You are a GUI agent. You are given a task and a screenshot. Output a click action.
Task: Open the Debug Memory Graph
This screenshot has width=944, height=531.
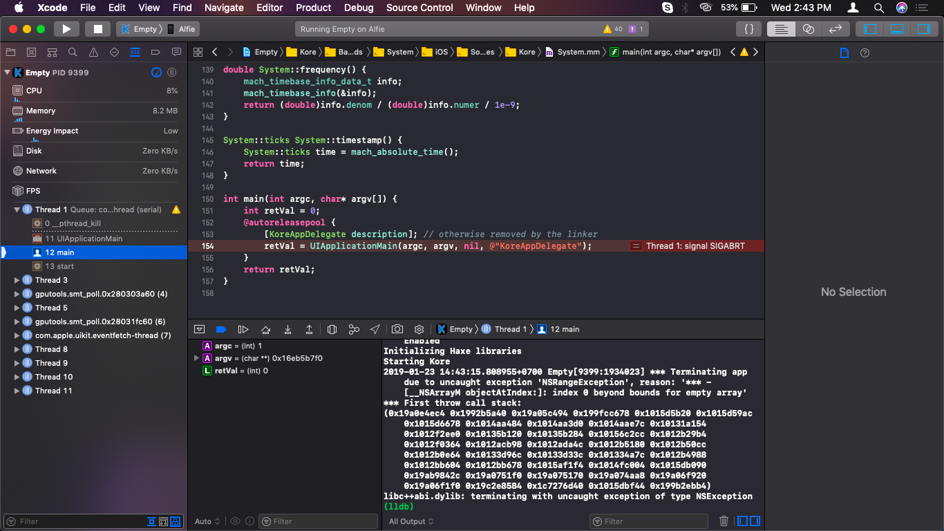click(x=354, y=330)
